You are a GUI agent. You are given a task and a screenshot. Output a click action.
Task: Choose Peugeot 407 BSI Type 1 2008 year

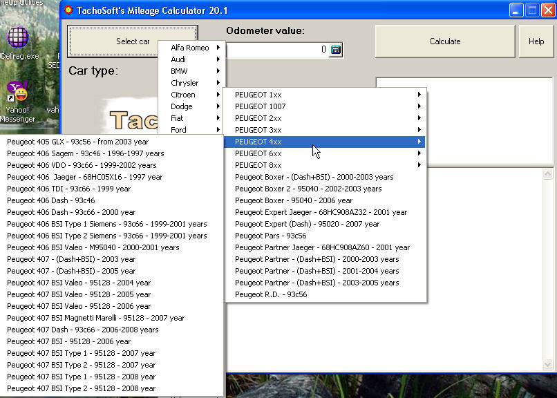coord(111,376)
